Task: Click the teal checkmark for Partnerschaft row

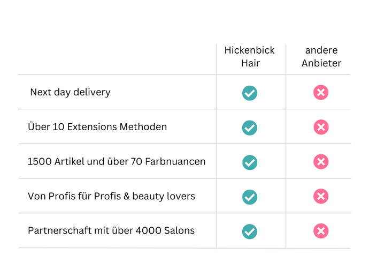Action: click(250, 231)
